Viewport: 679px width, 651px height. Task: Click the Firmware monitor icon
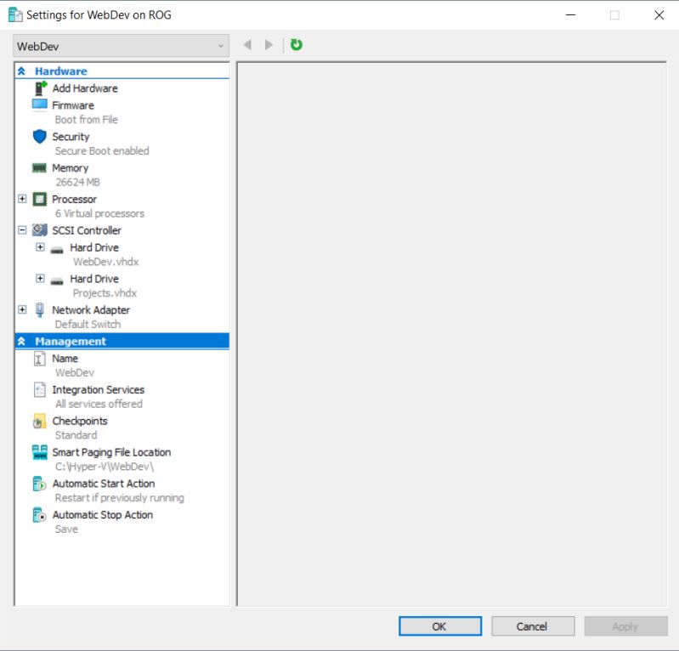click(39, 105)
